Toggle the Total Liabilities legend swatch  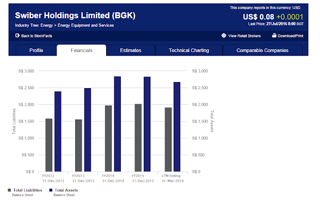(9, 190)
